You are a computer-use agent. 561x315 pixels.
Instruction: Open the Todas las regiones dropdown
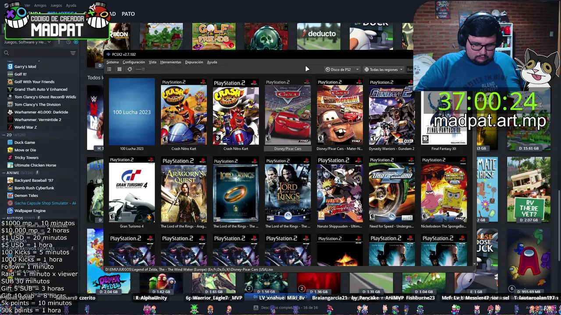coord(383,70)
